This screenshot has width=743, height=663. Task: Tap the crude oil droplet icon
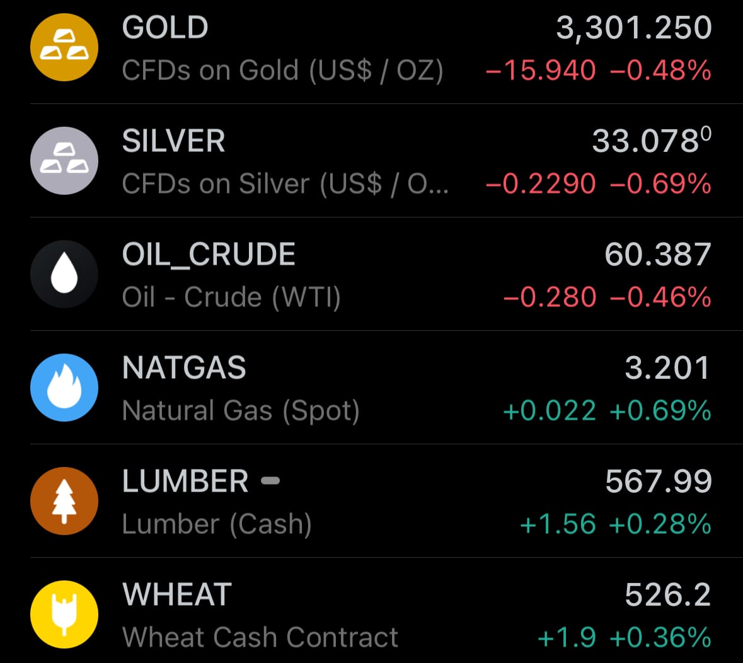coord(64,274)
